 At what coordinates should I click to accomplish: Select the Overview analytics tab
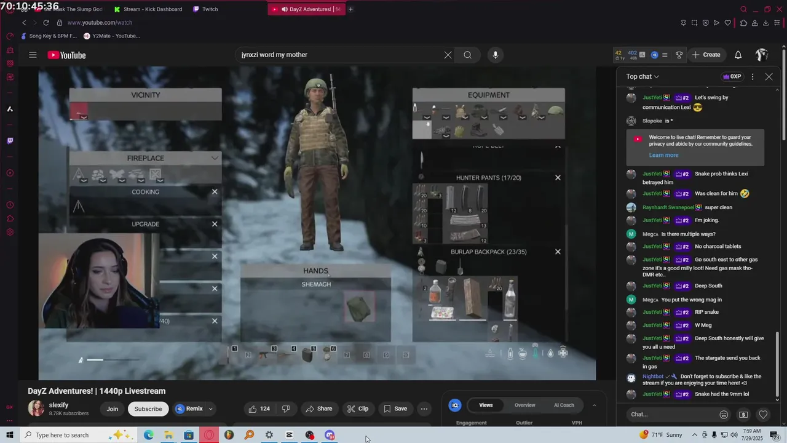pyautogui.click(x=524, y=405)
